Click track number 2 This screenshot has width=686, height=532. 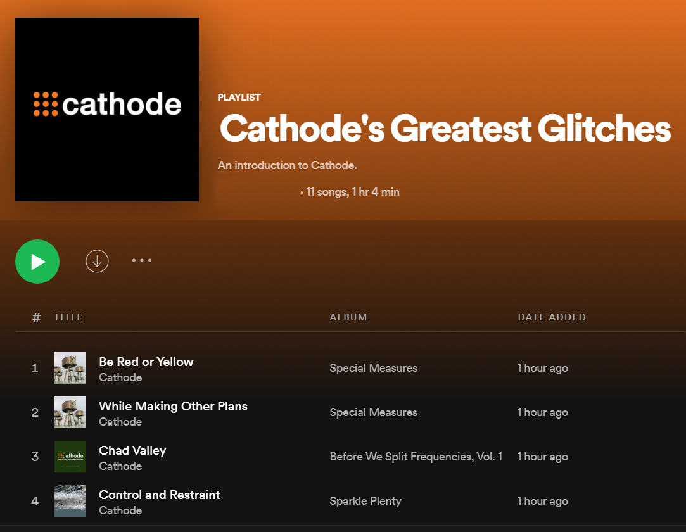[x=35, y=412]
